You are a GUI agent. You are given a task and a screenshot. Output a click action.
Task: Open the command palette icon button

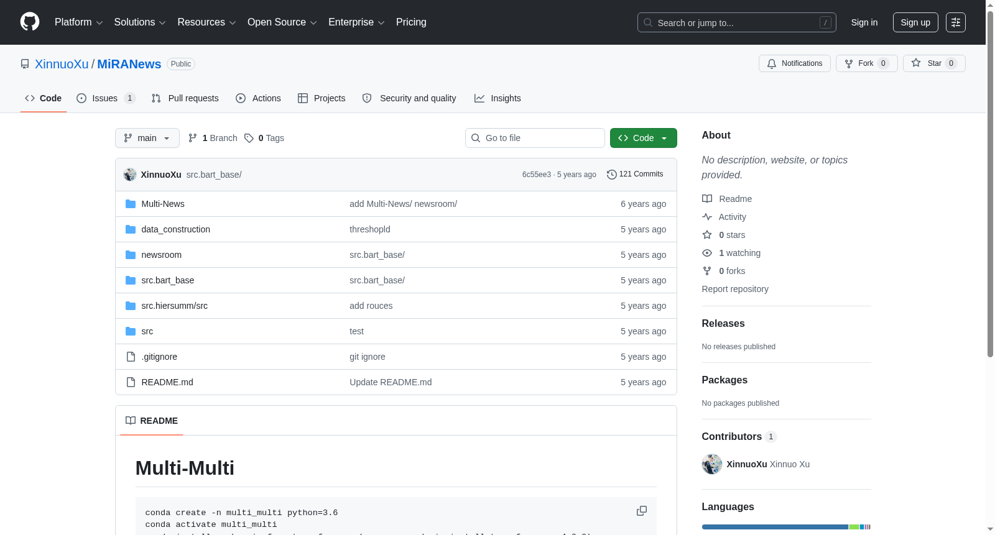click(956, 22)
